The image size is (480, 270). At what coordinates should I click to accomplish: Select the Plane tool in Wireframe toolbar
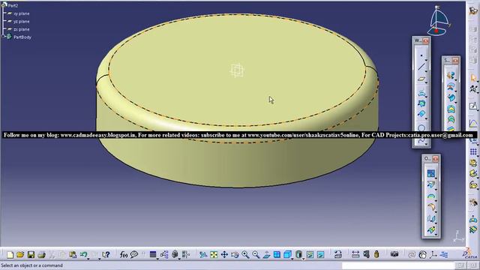(x=421, y=79)
